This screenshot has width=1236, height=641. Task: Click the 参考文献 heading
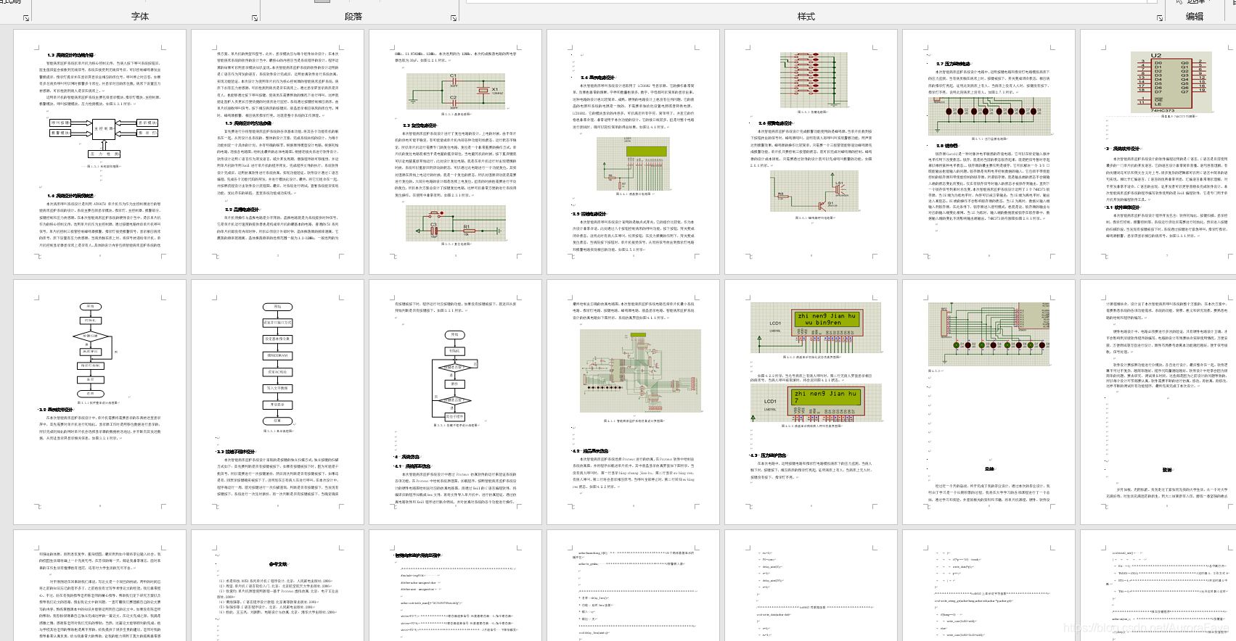tap(277, 564)
